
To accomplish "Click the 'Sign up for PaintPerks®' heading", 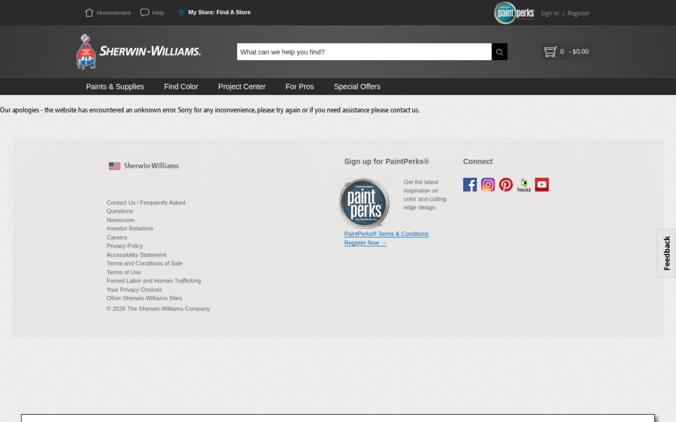I will tap(386, 161).
